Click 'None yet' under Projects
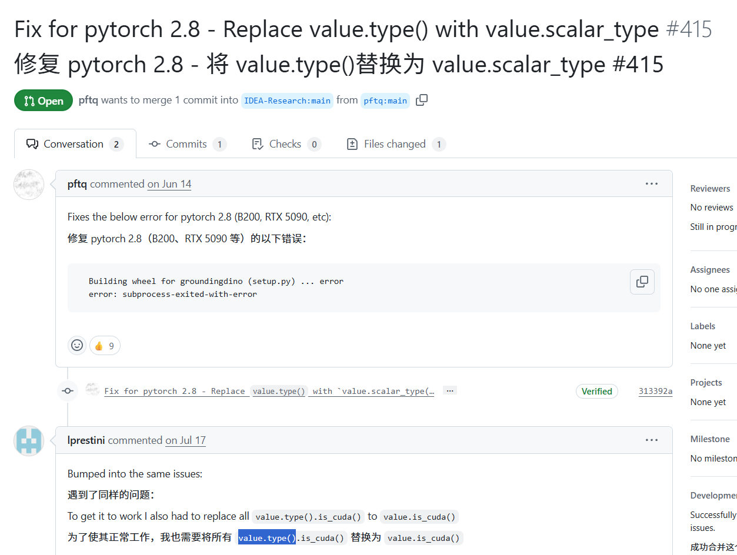The width and height of the screenshot is (737, 555). click(708, 402)
